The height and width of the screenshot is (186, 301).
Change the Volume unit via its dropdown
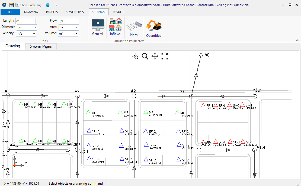coord(76,34)
